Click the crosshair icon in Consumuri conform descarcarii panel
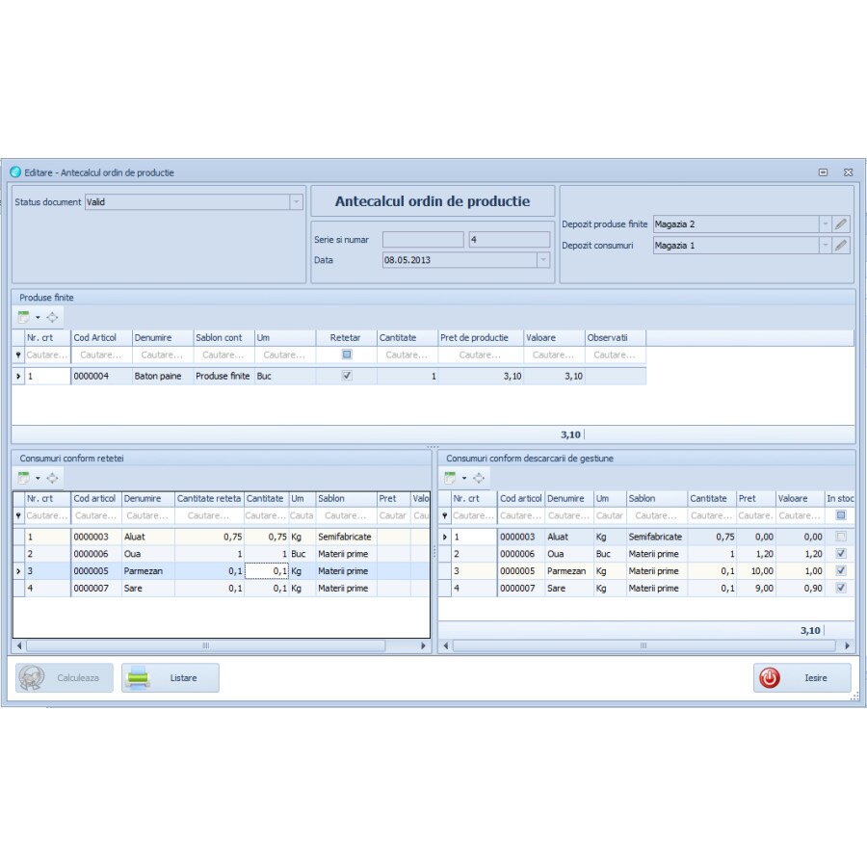 pyautogui.click(x=479, y=478)
